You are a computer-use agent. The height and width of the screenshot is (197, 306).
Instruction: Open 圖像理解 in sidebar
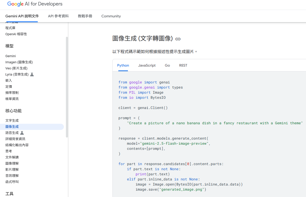coord(12,163)
